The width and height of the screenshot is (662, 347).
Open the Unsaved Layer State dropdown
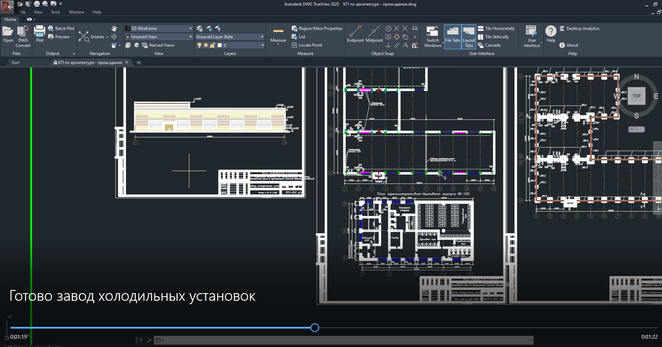(x=262, y=37)
